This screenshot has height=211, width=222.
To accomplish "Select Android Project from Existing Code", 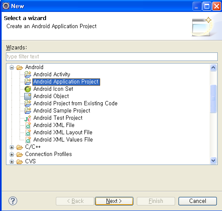I will pyautogui.click(x=75, y=104).
